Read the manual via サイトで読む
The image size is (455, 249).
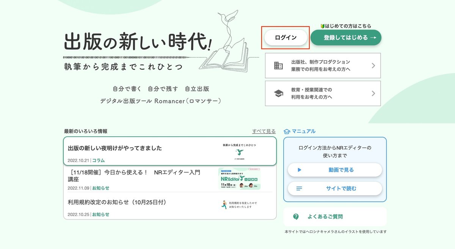click(x=335, y=188)
